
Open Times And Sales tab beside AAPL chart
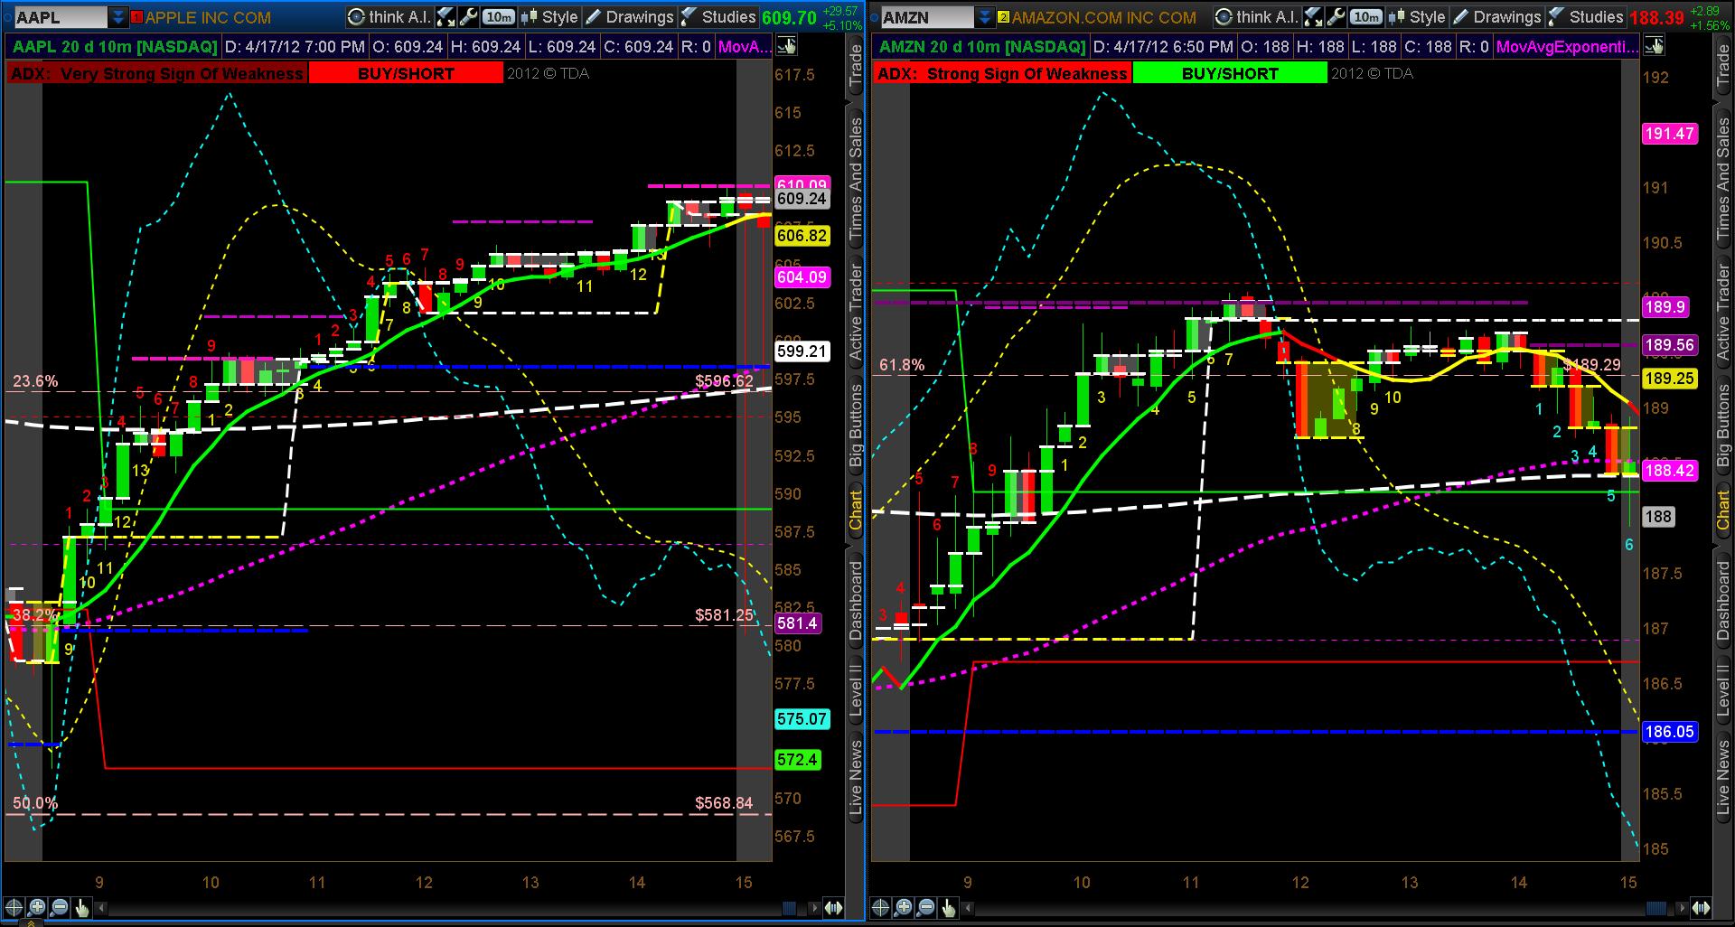(856, 178)
